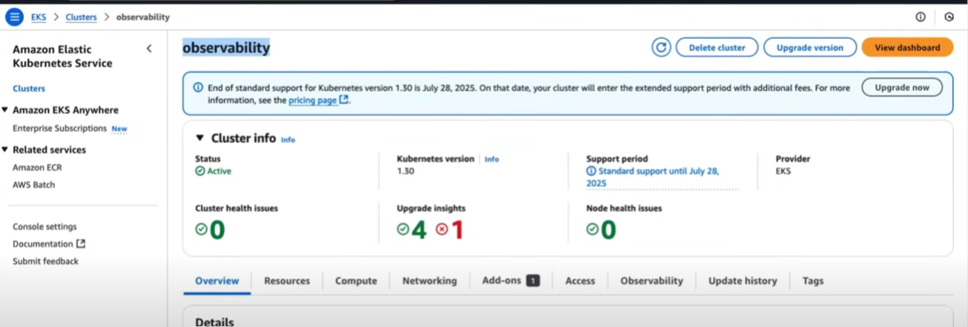Click the circular refresh icon button
The height and width of the screenshot is (327, 968).
(662, 48)
